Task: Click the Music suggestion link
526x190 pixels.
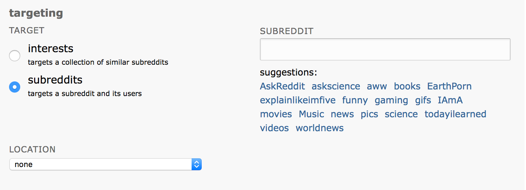Action: [311, 114]
